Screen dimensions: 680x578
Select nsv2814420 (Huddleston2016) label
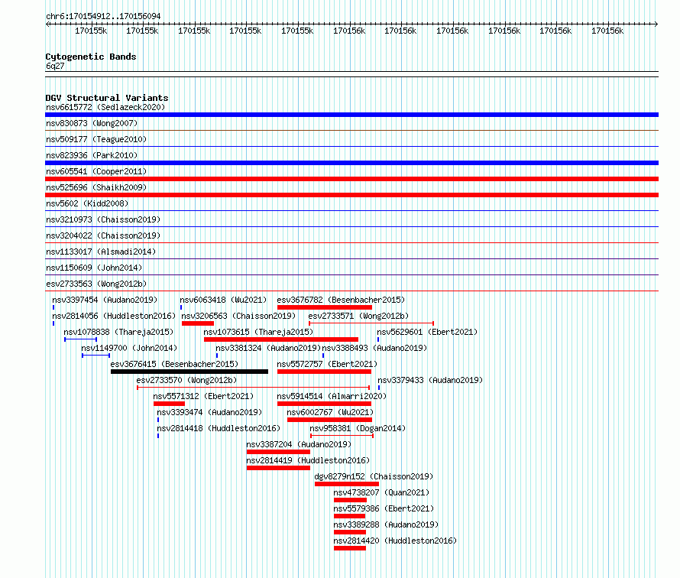click(x=395, y=541)
